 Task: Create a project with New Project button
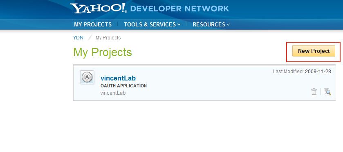click(314, 51)
